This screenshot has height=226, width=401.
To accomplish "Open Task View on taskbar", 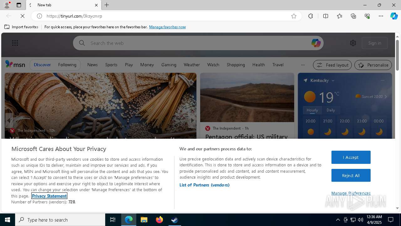I will [113, 220].
